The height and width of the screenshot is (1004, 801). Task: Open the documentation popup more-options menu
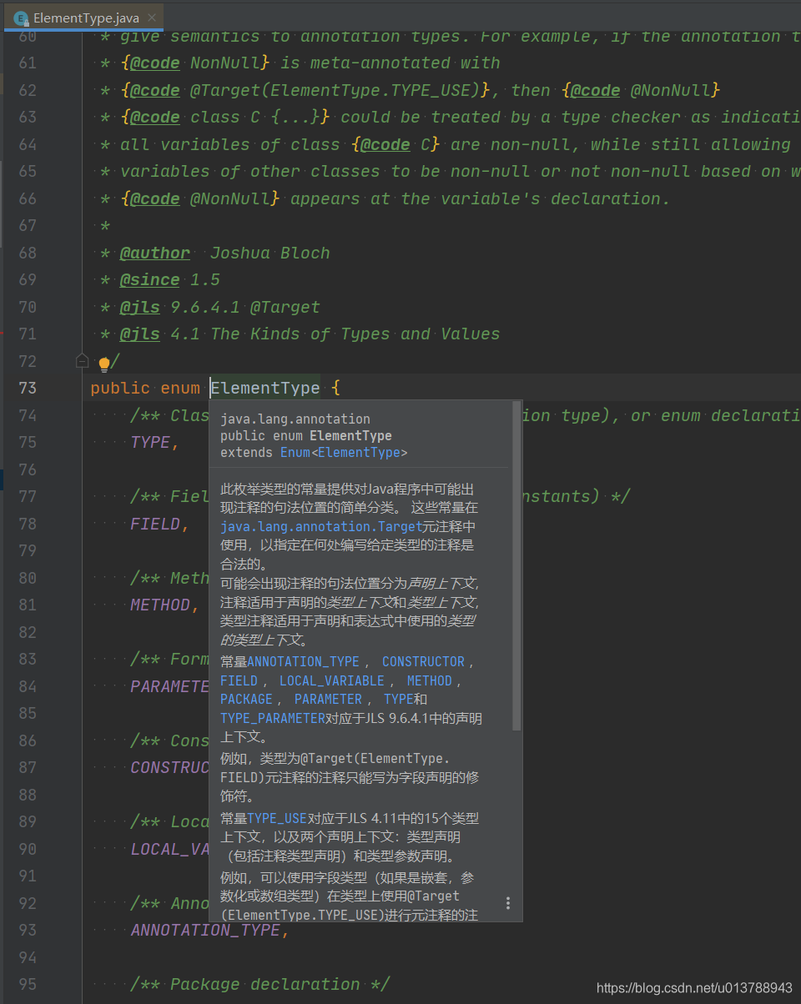click(508, 903)
